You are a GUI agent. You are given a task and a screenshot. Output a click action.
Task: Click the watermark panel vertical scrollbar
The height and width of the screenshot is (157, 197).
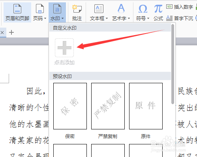(173, 64)
